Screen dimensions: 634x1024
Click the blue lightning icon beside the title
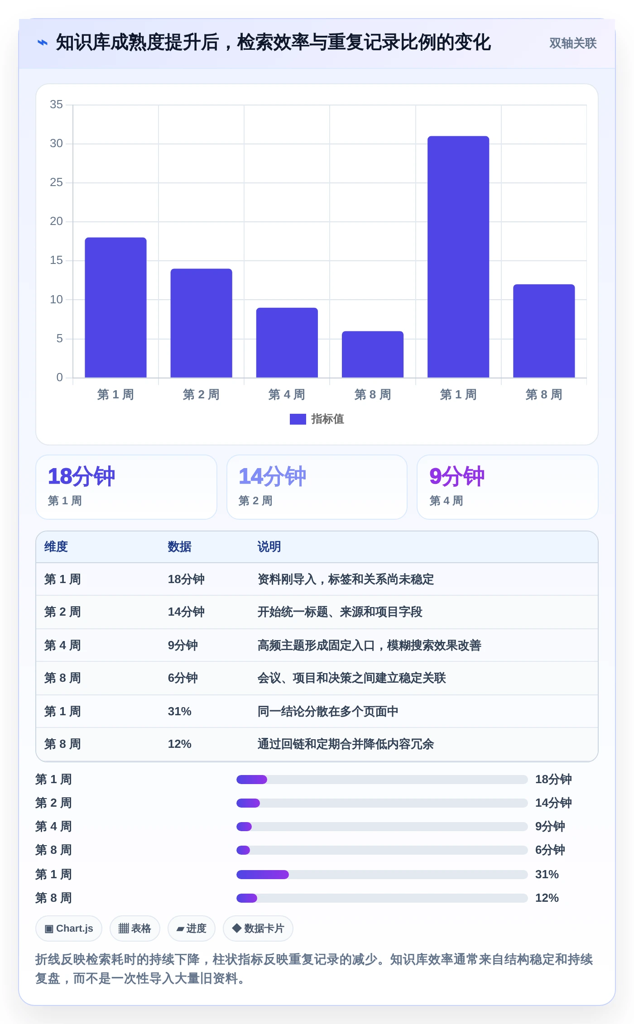coord(42,43)
